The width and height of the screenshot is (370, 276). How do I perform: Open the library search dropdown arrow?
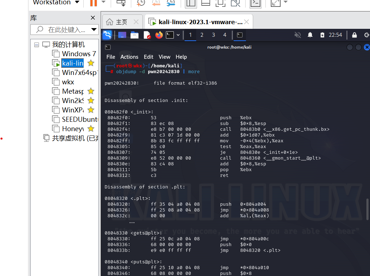pos(94,30)
